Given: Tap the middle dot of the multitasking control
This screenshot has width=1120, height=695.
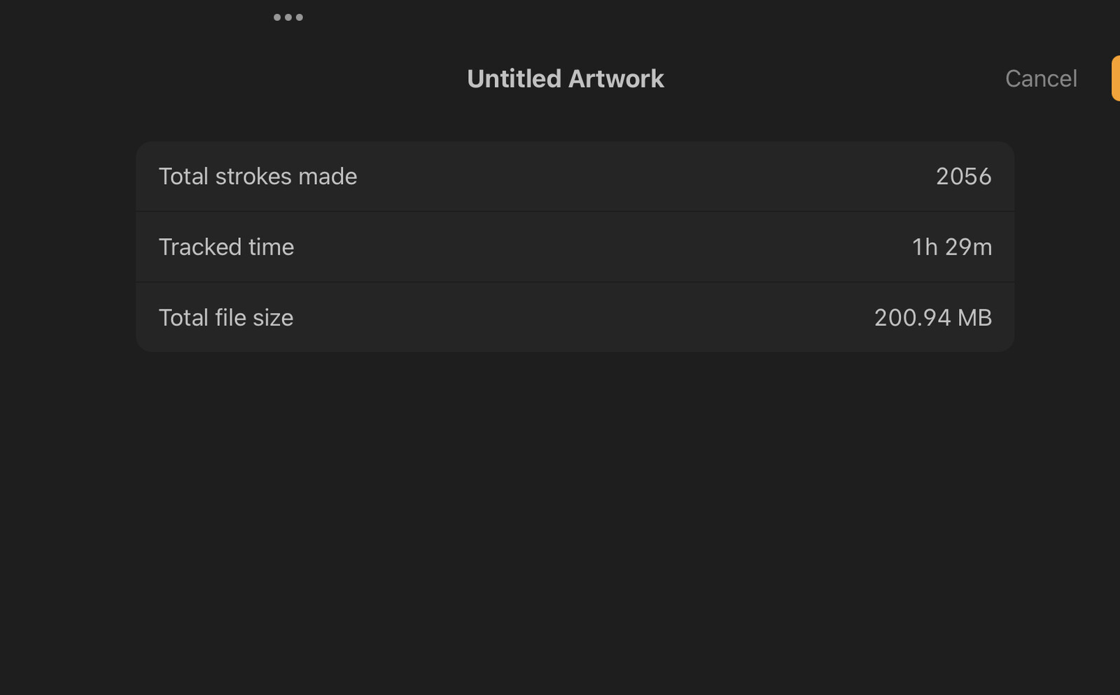Looking at the screenshot, I should click(288, 17).
